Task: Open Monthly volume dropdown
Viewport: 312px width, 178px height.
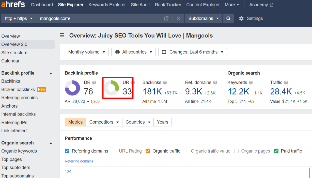Action: pyautogui.click(x=87, y=52)
